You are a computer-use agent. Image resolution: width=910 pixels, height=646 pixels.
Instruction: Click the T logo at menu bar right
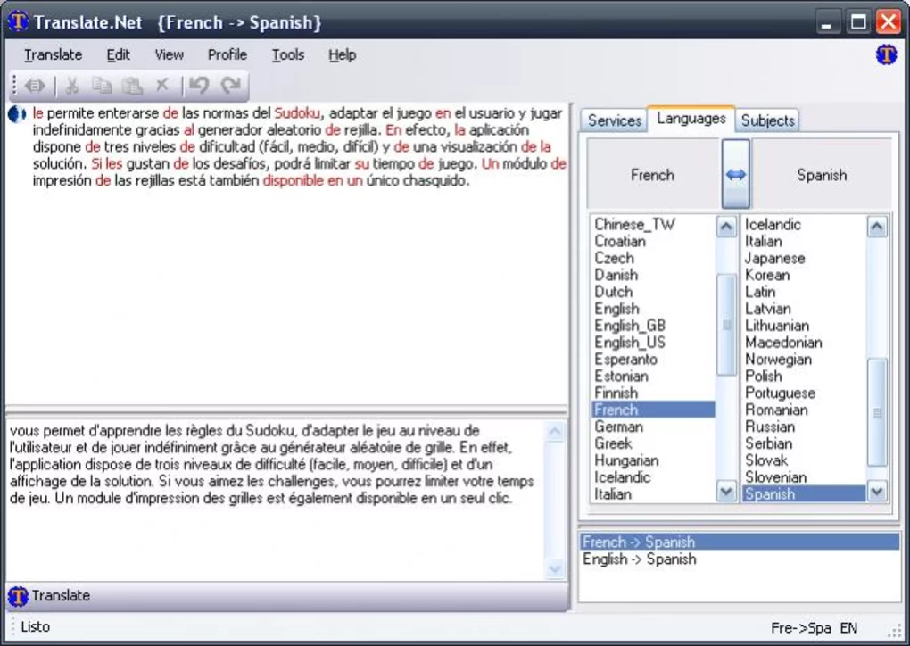886,54
